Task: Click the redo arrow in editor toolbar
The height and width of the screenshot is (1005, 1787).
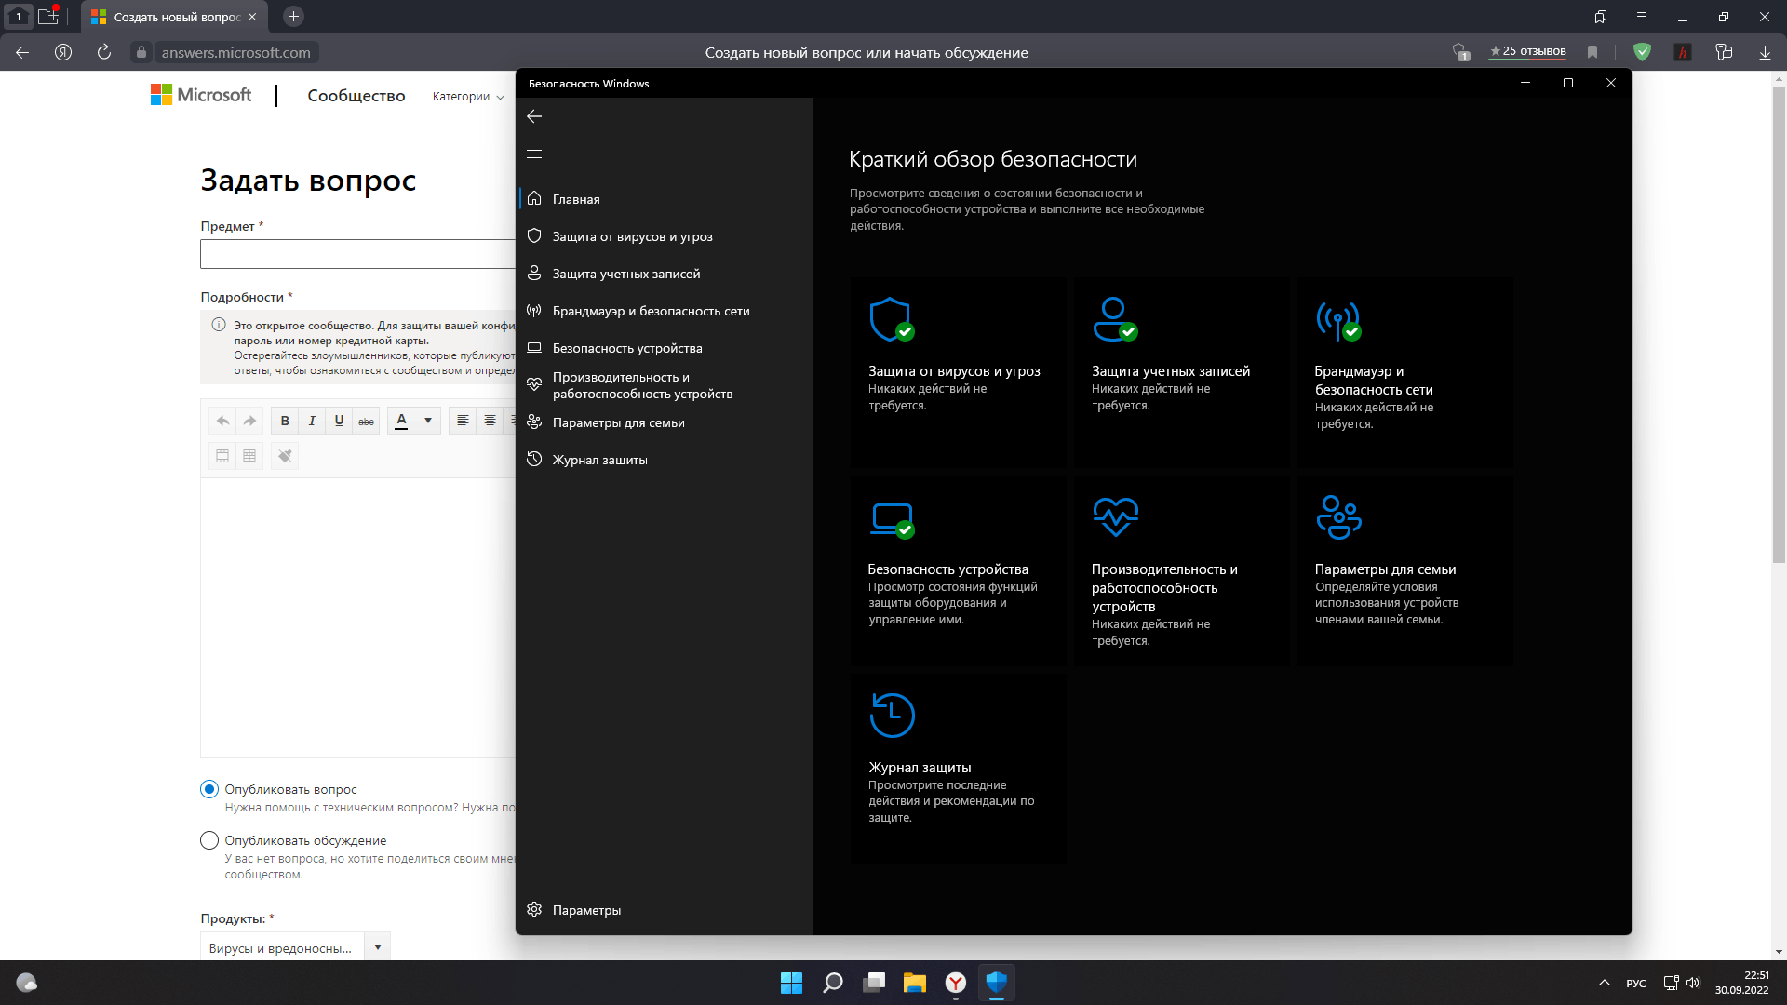Action: point(249,421)
